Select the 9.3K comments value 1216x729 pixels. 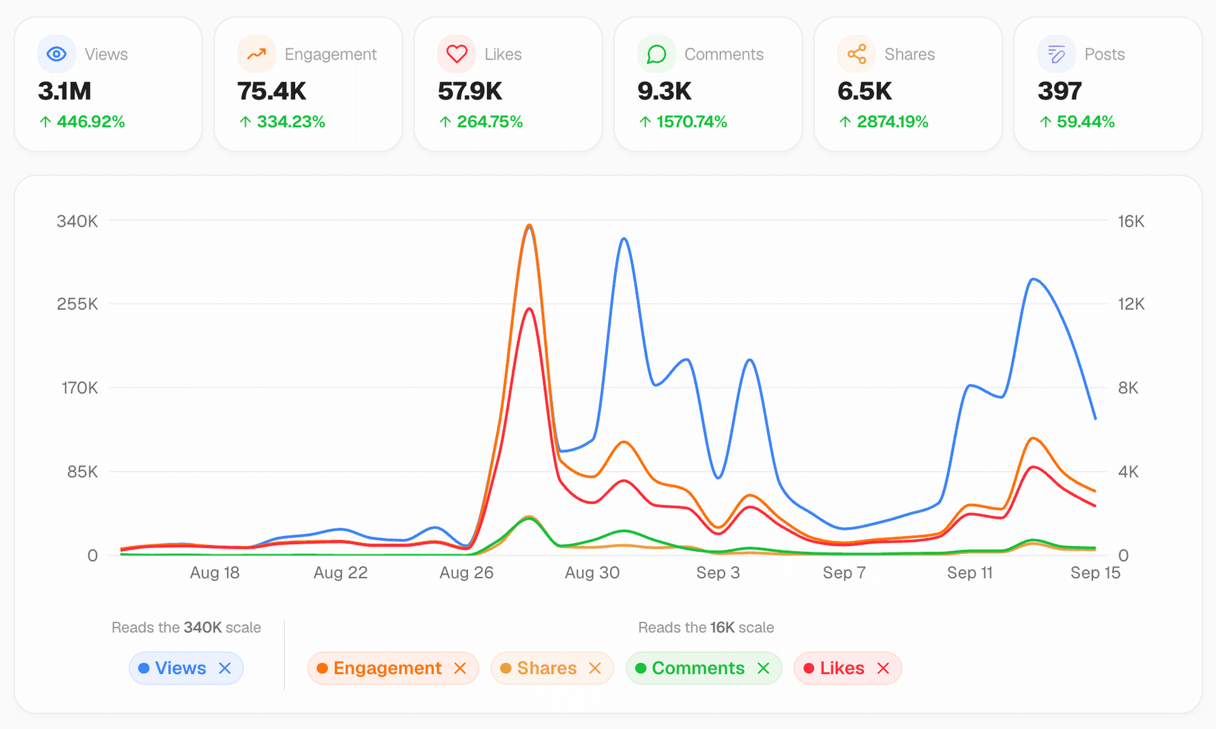click(664, 91)
